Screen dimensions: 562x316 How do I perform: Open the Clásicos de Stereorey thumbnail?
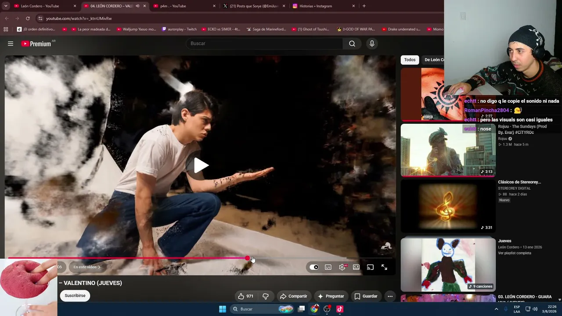(x=448, y=205)
